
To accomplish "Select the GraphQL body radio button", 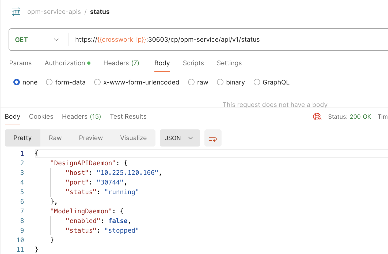I will click(x=257, y=82).
